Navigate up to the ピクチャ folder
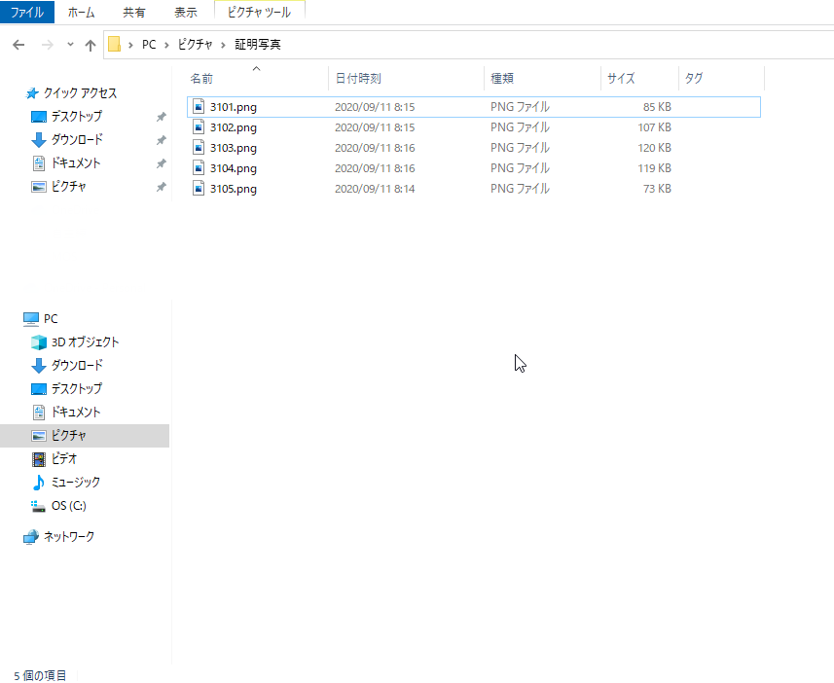Screen dimensions: 834x683 (90, 44)
